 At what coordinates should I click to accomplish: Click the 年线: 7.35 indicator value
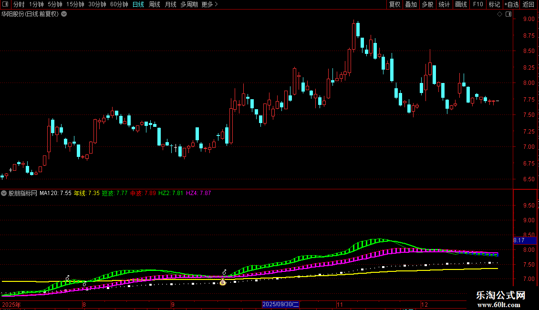click(x=87, y=193)
